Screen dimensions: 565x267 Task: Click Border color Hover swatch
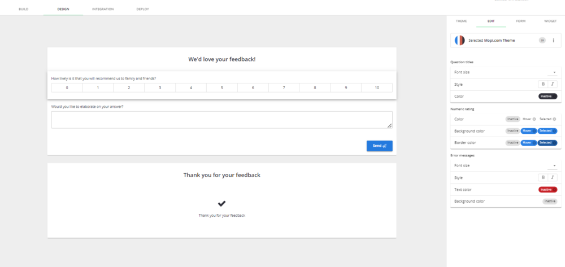click(x=529, y=143)
